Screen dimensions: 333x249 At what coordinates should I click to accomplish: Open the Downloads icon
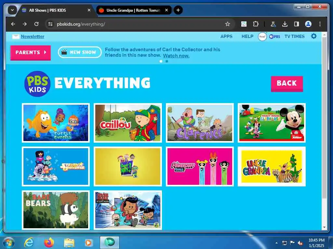285,24
